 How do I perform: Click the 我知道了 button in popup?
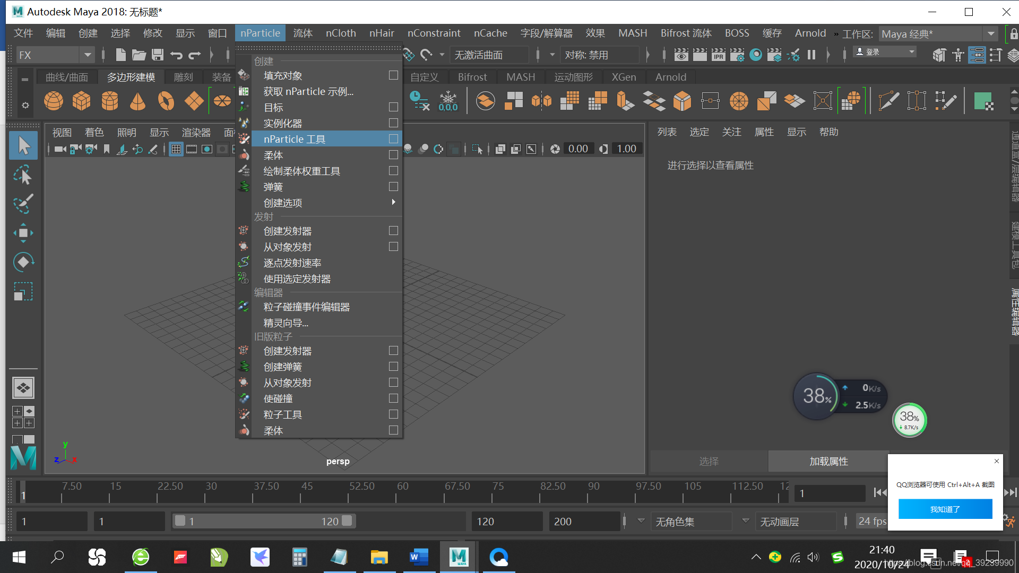pos(945,509)
